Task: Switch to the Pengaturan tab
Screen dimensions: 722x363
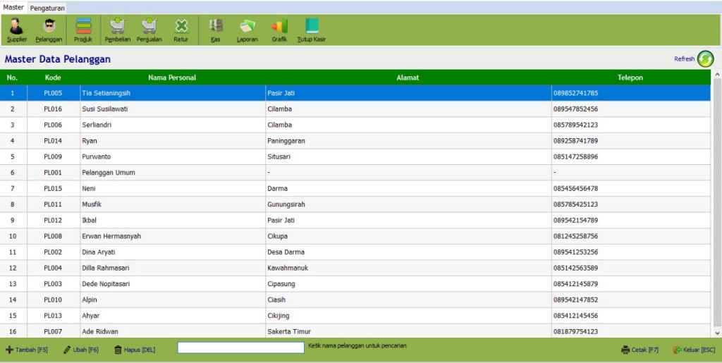Action: [48, 8]
